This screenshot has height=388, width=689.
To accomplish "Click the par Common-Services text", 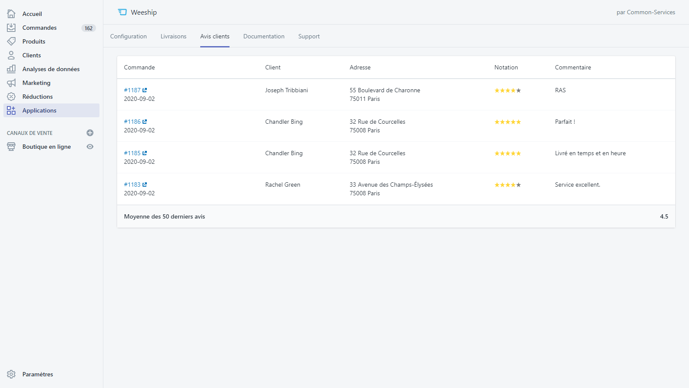I will 646,12.
